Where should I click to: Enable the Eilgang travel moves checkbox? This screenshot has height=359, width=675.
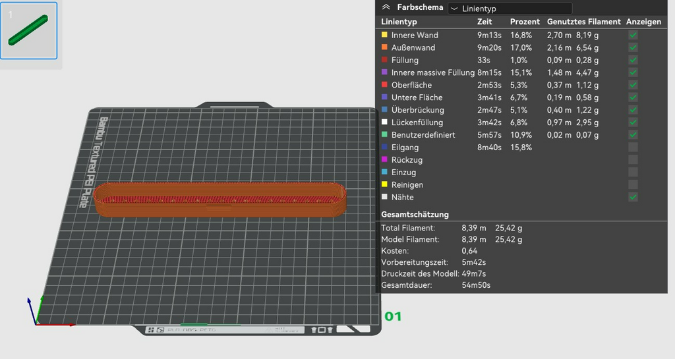(633, 148)
